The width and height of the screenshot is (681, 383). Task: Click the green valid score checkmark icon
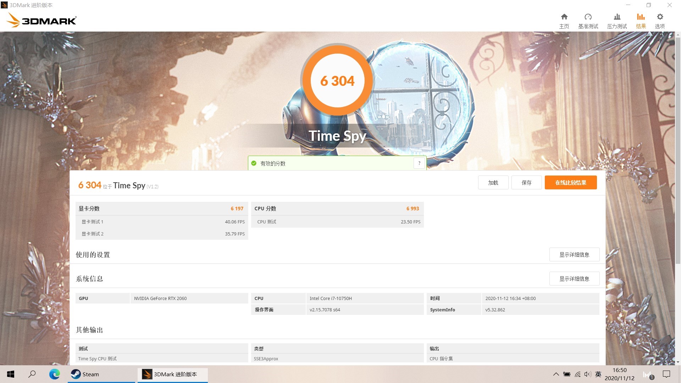pos(254,163)
